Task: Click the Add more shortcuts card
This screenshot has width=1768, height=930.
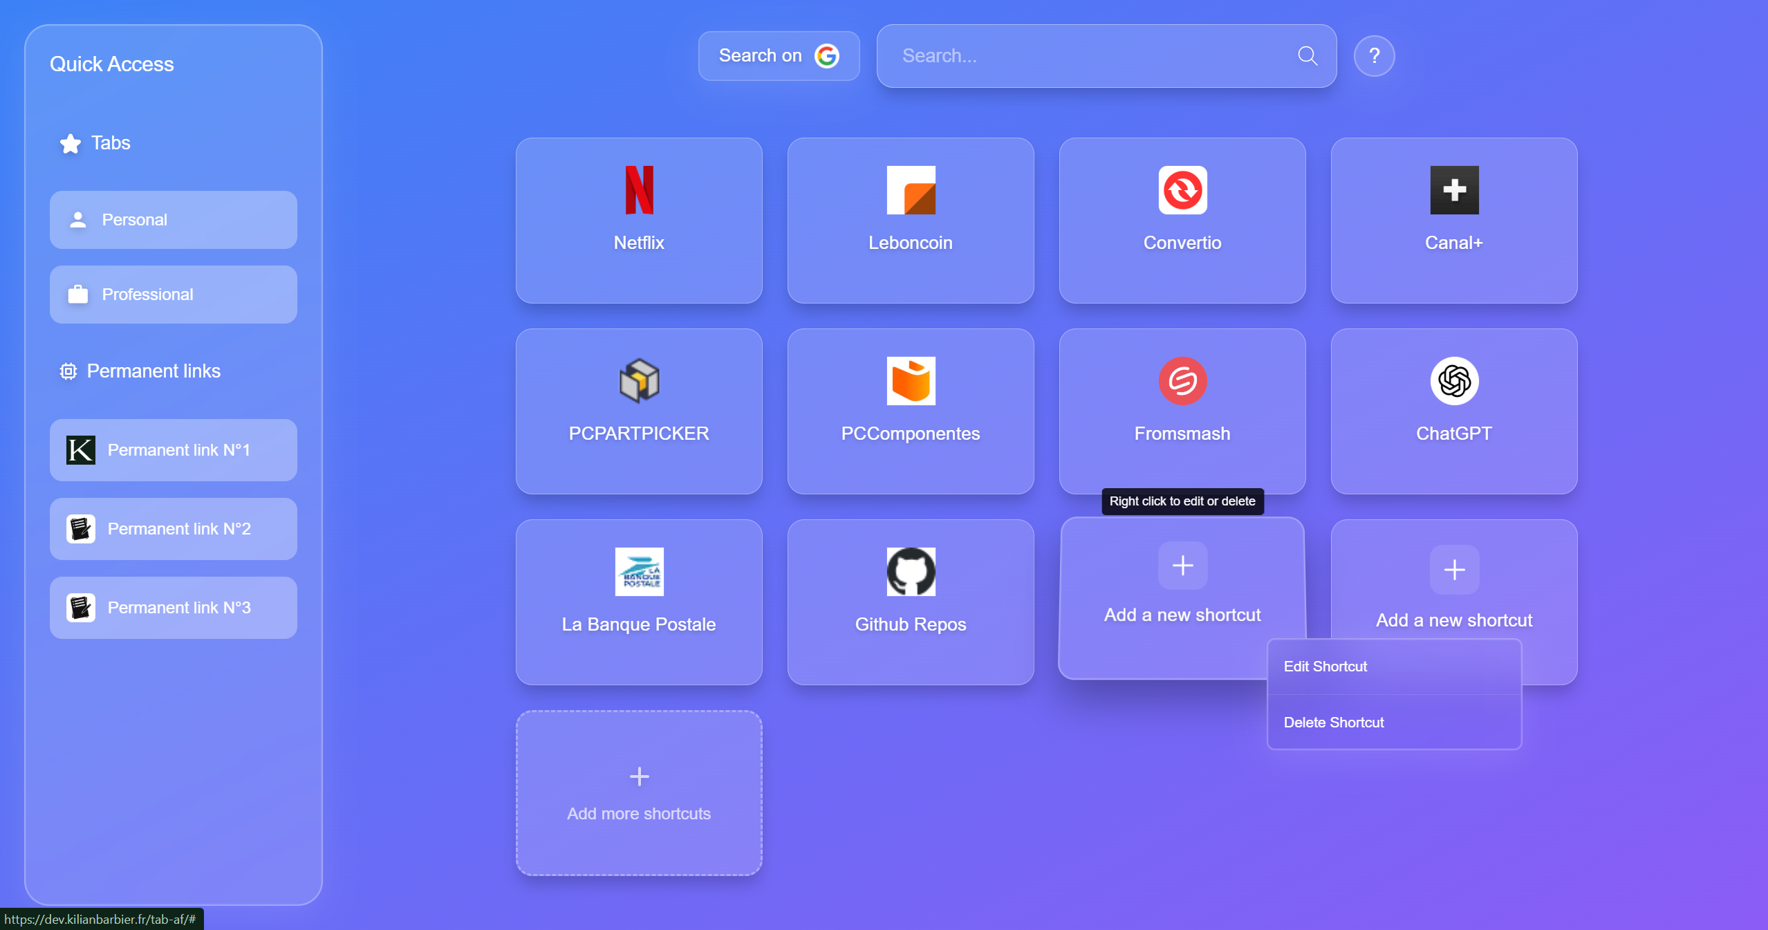Action: click(x=639, y=793)
